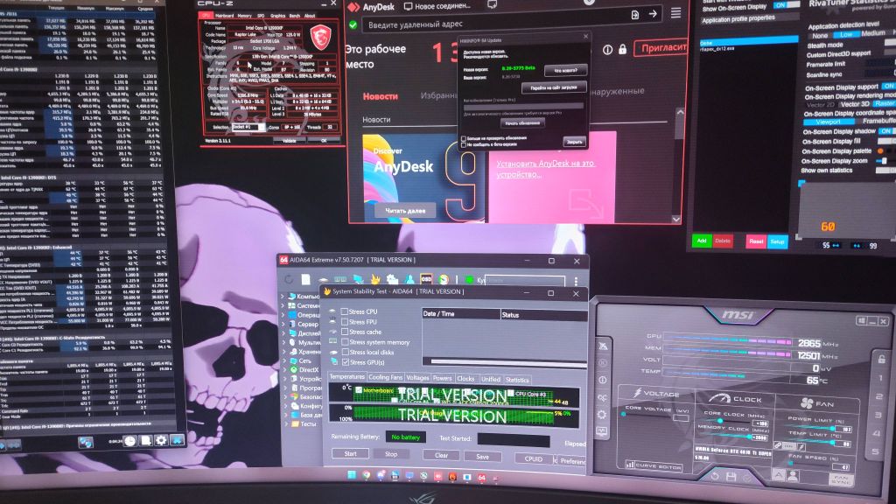
Task: Open the three-dot menu in AIDA64
Action: pos(576,281)
